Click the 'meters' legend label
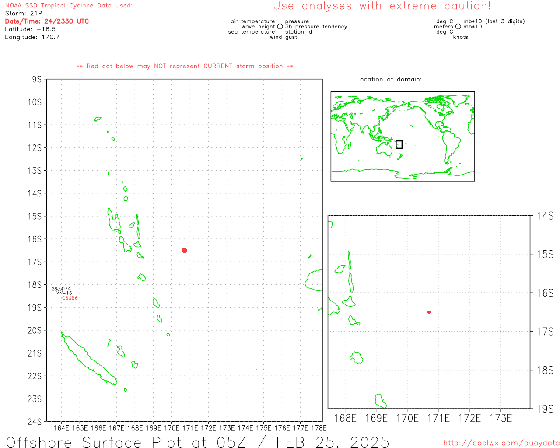The image size is (560, 448). click(x=444, y=27)
